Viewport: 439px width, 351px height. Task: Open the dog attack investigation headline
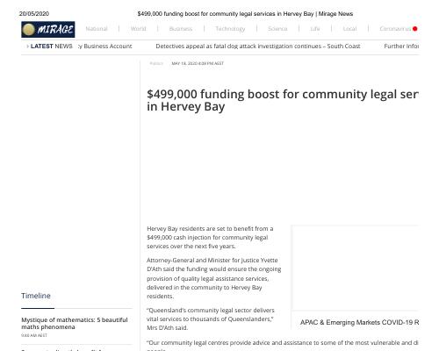(258, 47)
